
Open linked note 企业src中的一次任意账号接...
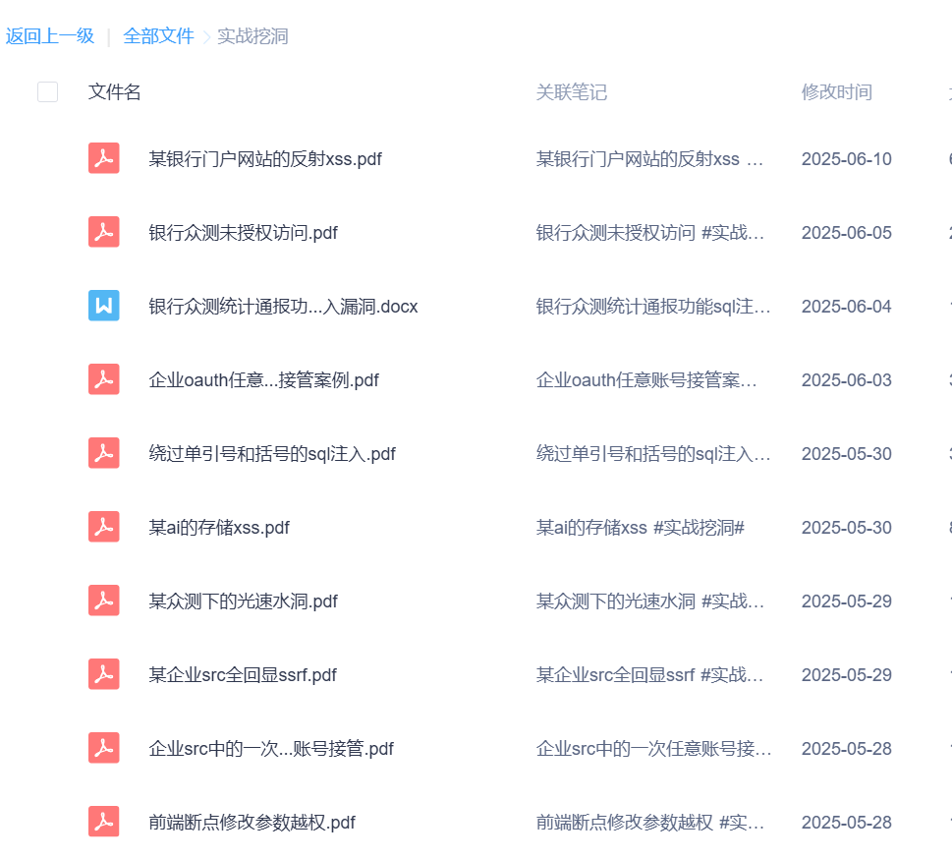653,749
